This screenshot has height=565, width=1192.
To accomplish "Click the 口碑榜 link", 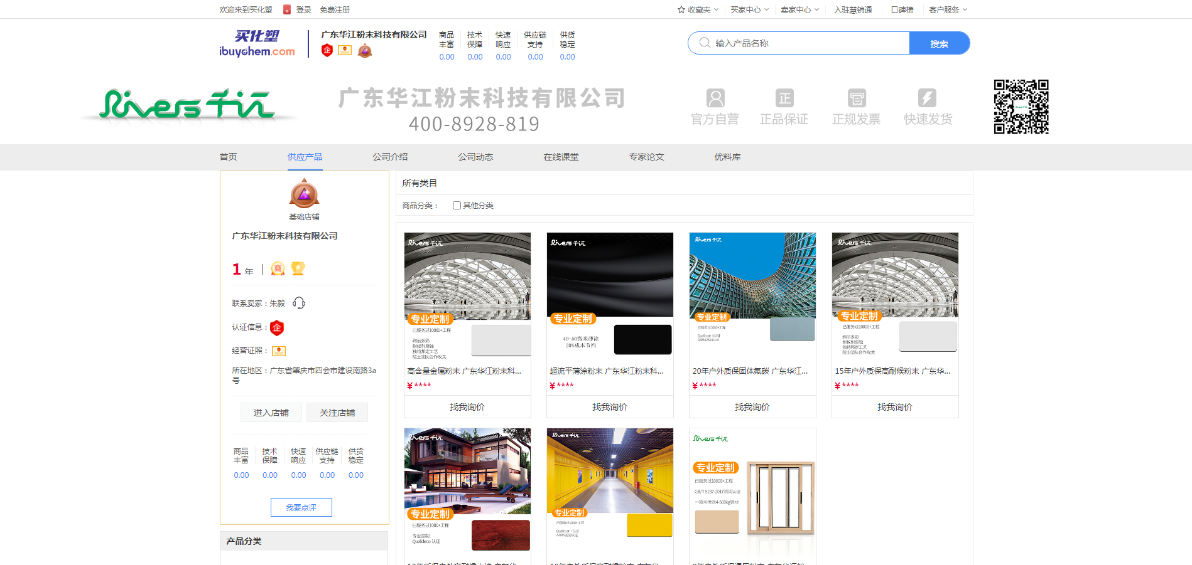I will 902,9.
